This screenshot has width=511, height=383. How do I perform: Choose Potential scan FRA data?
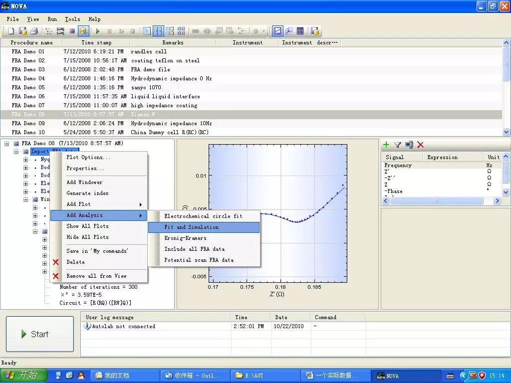click(x=204, y=260)
